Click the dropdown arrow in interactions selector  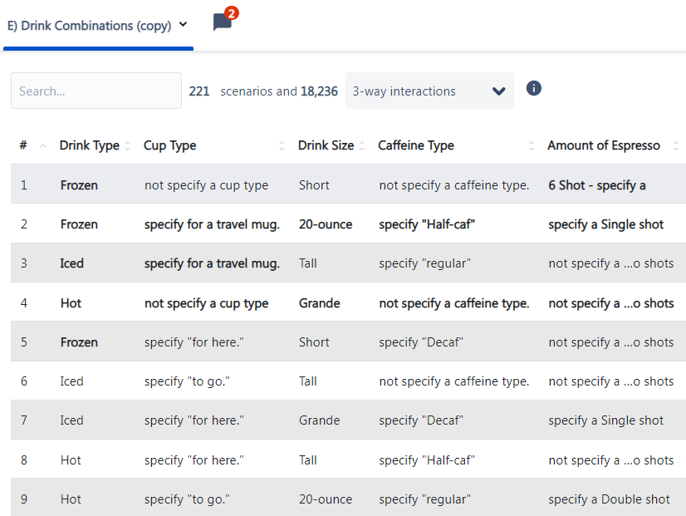coord(498,91)
